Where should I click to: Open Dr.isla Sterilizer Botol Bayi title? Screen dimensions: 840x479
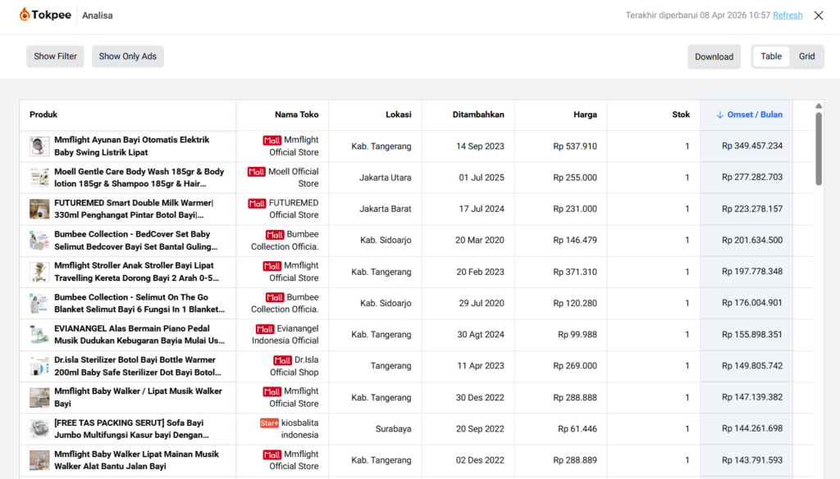(x=138, y=366)
